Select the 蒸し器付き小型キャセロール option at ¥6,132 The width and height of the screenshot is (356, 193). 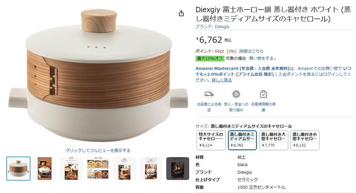coord(305,140)
